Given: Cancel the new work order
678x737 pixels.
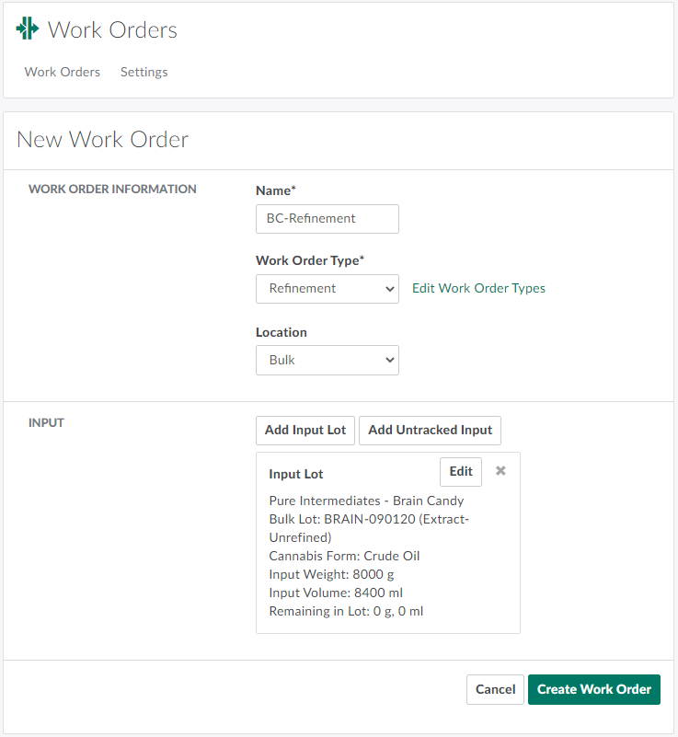Looking at the screenshot, I should tap(495, 689).
